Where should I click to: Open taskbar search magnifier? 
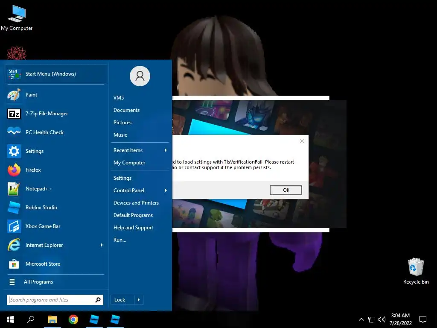click(x=31, y=319)
